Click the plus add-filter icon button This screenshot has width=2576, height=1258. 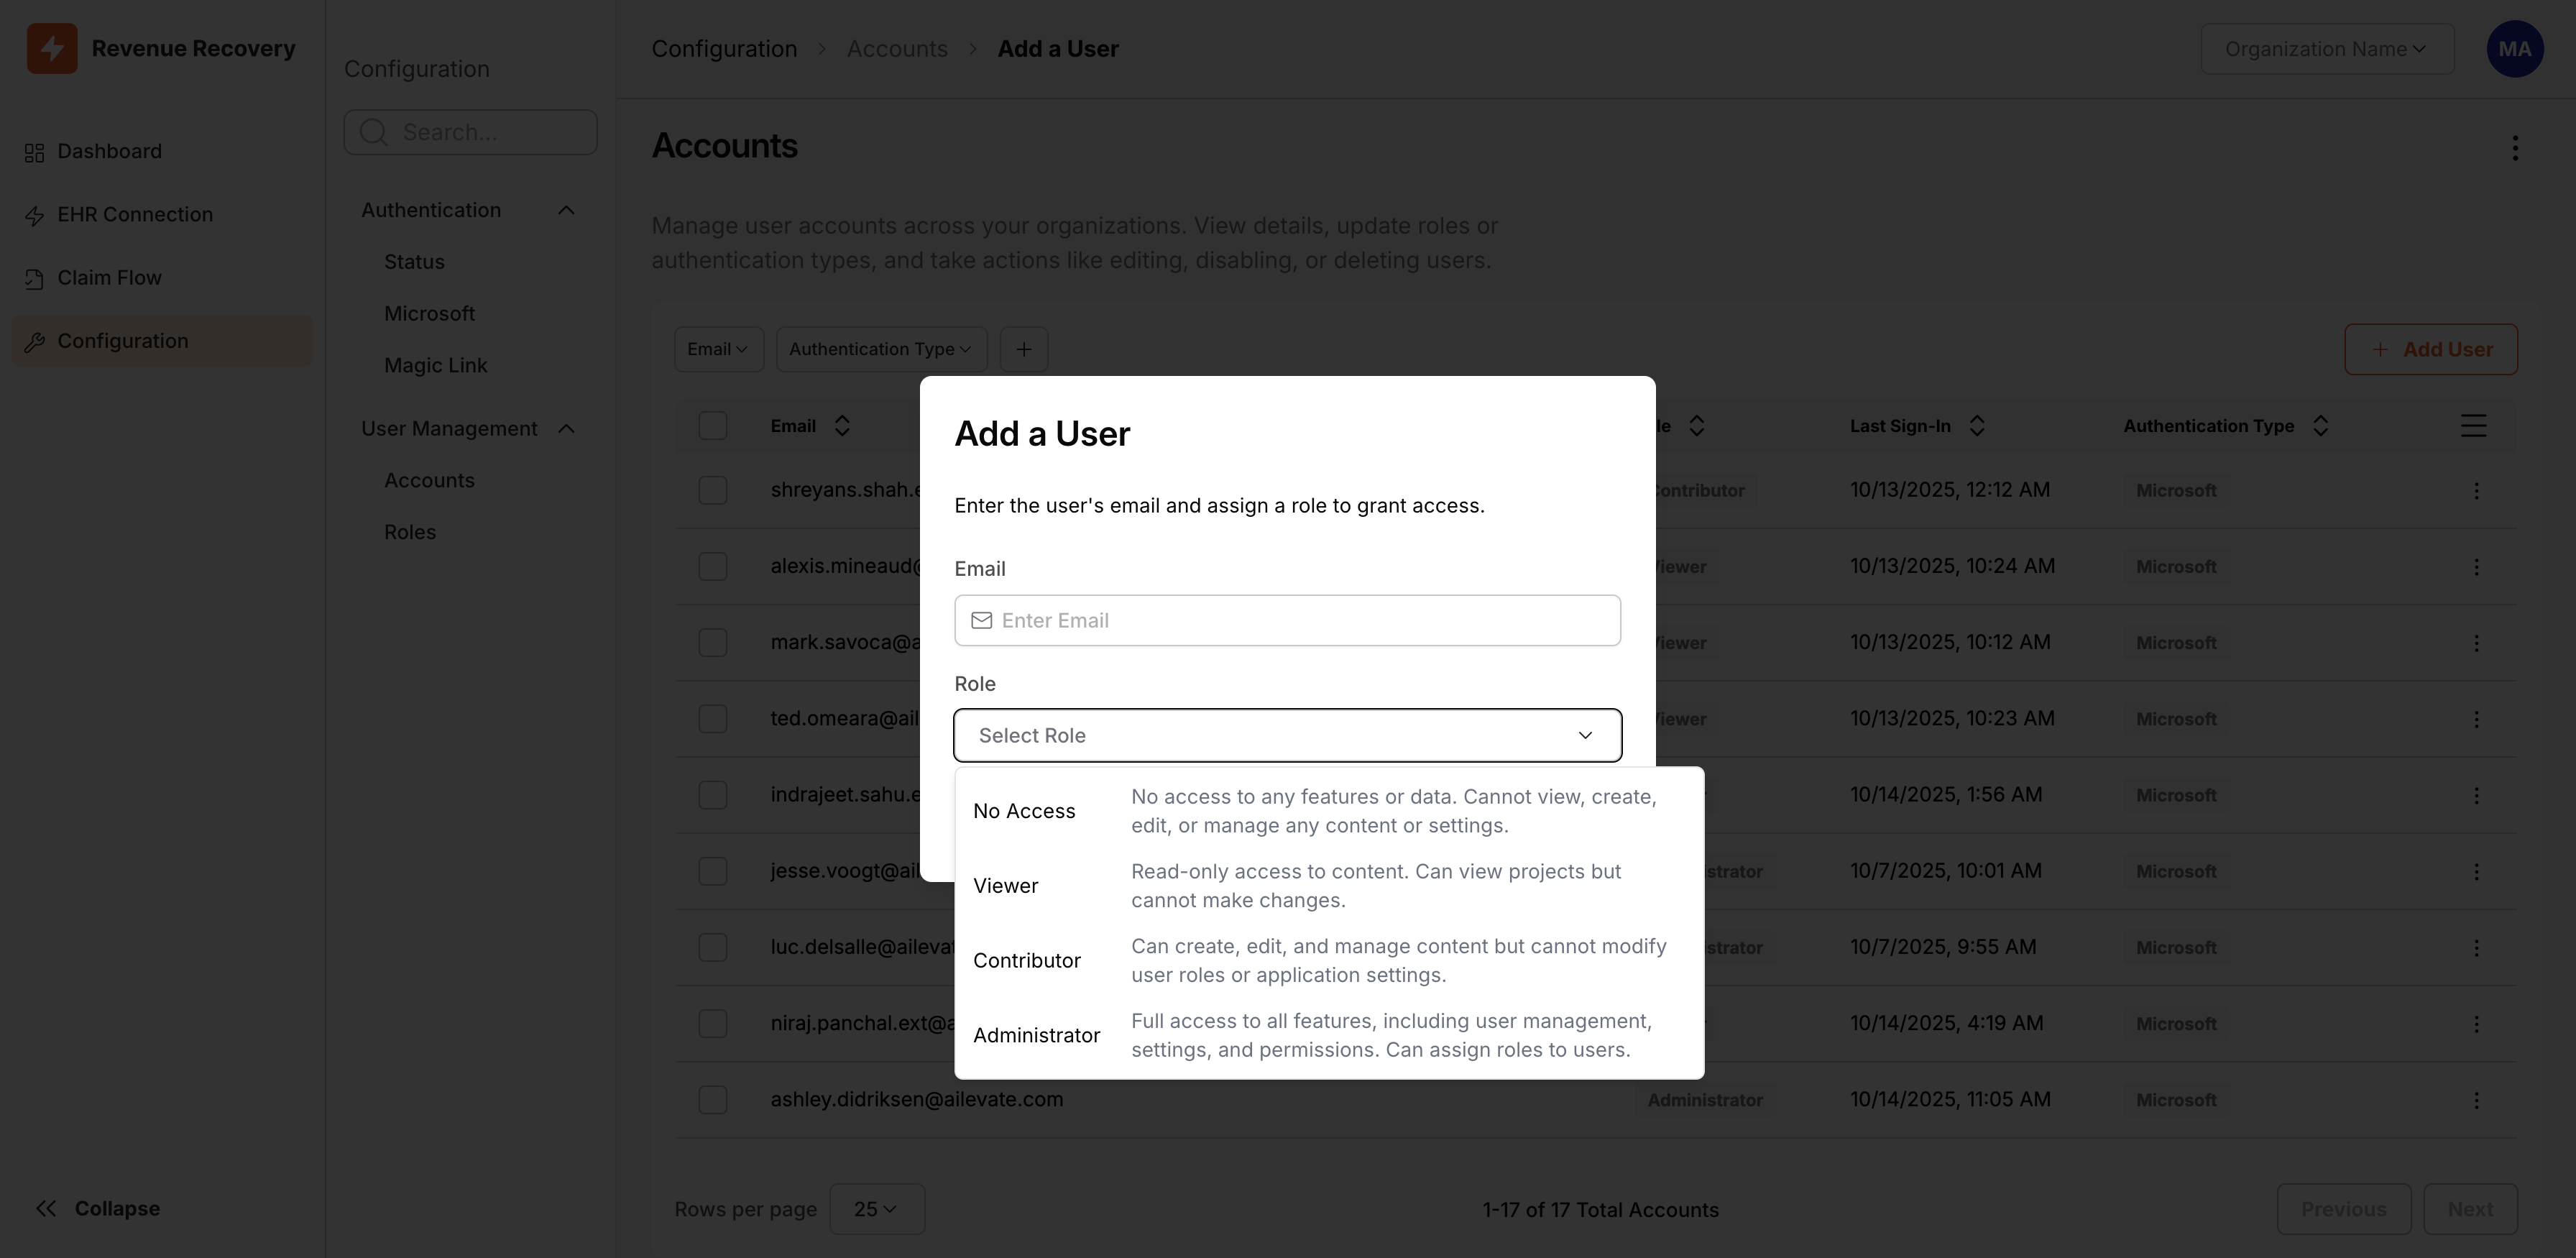click(x=1023, y=349)
